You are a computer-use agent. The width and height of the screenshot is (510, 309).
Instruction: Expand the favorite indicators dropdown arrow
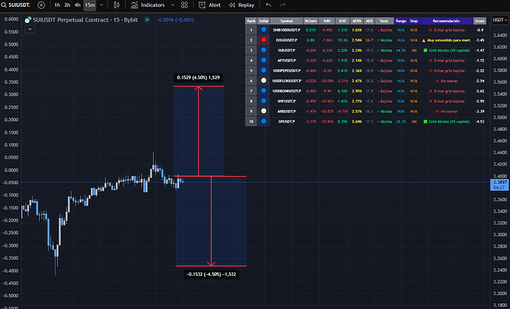(x=172, y=5)
